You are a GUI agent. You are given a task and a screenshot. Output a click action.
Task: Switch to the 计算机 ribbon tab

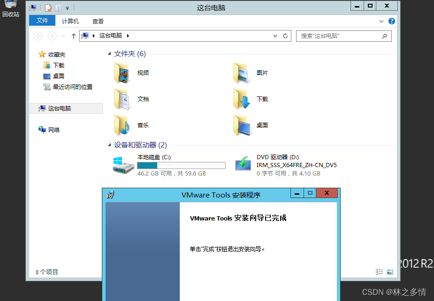click(70, 21)
